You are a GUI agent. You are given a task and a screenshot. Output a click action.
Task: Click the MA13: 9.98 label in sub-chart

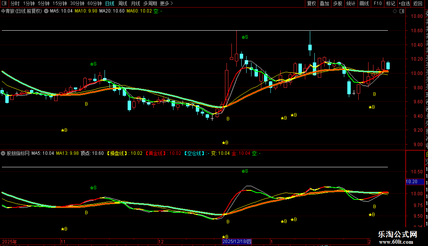coord(67,153)
